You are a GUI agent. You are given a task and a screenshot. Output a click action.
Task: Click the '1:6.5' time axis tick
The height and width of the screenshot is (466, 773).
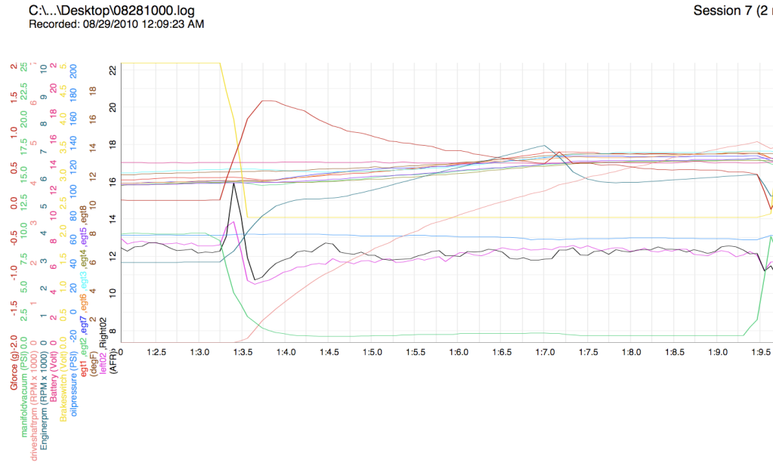click(x=502, y=352)
